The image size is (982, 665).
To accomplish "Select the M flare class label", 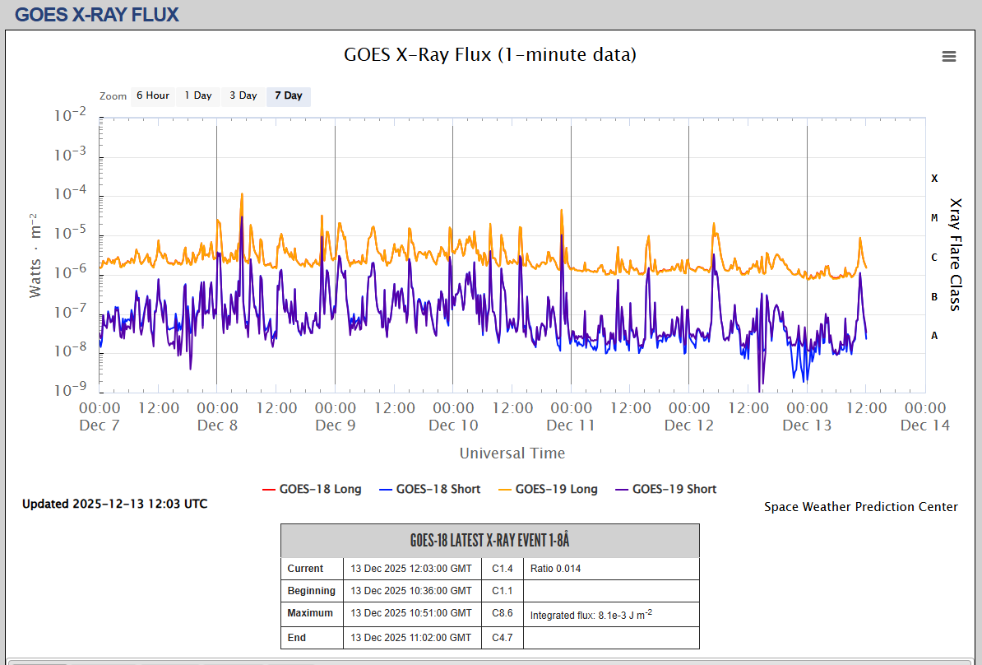I will pos(934,218).
